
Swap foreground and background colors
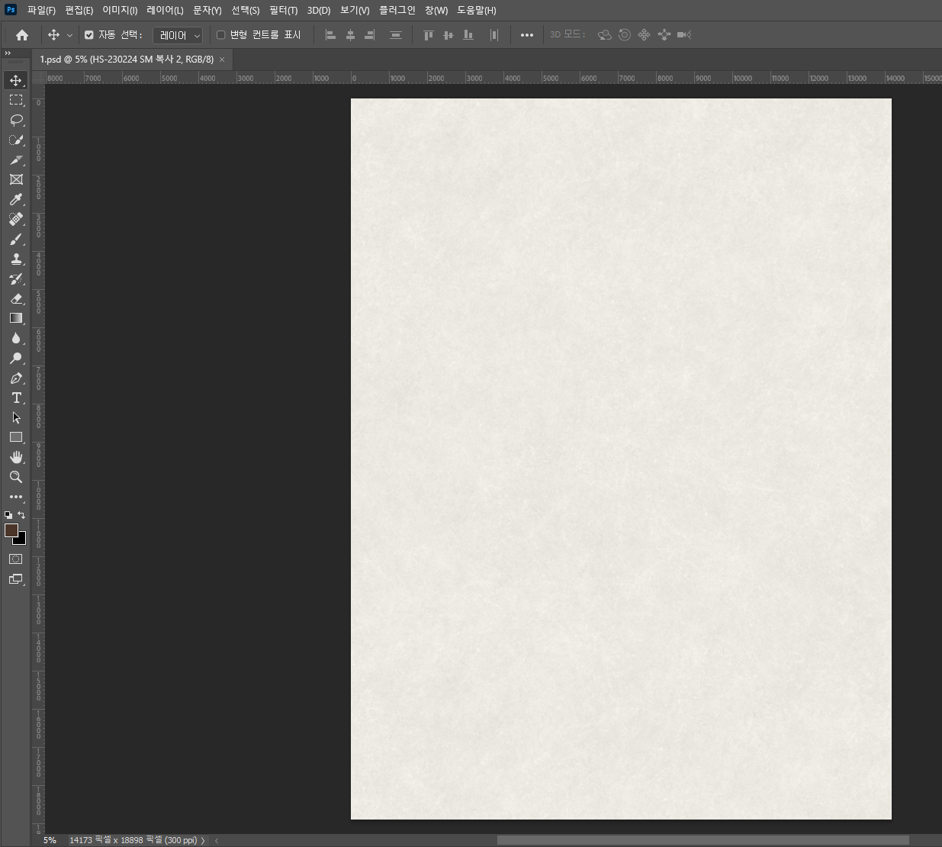click(x=21, y=515)
